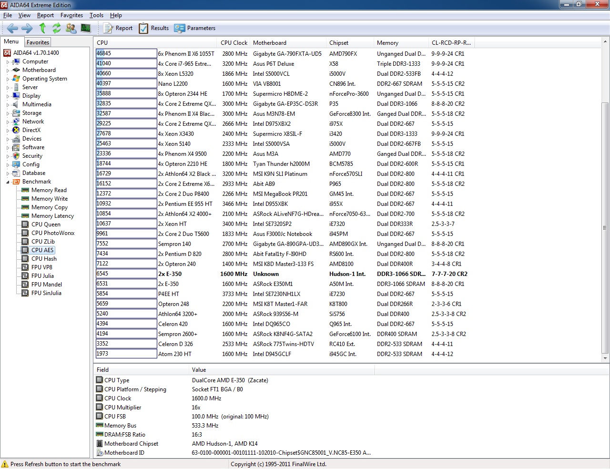Click the vertical scrollbar of results list

[605, 228]
